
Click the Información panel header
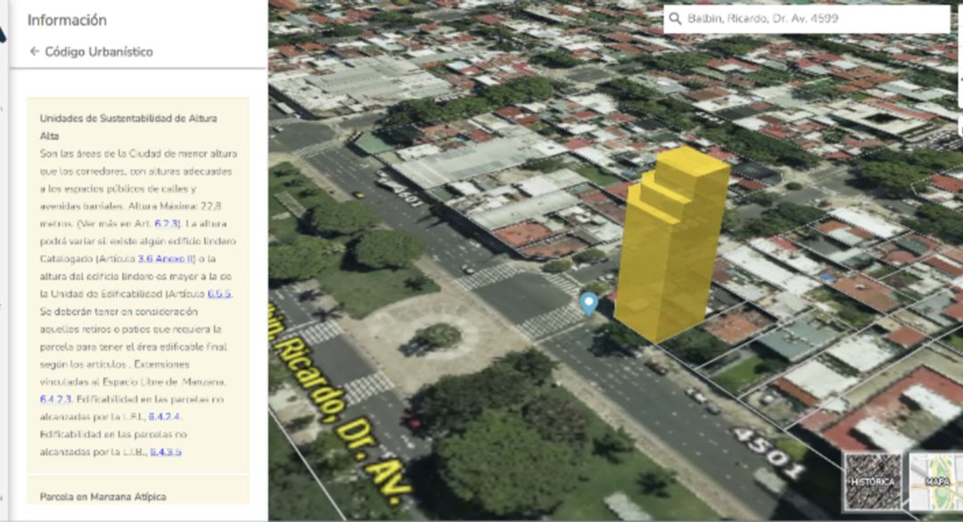(67, 20)
